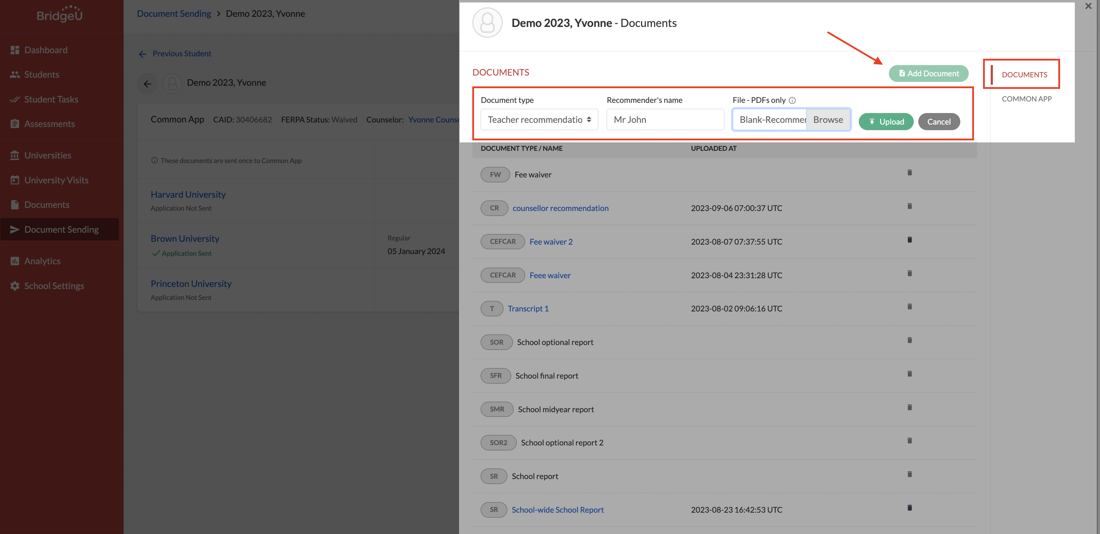1100x534 pixels.
Task: Click the 'School midyear report' row name
Action: [x=556, y=409]
